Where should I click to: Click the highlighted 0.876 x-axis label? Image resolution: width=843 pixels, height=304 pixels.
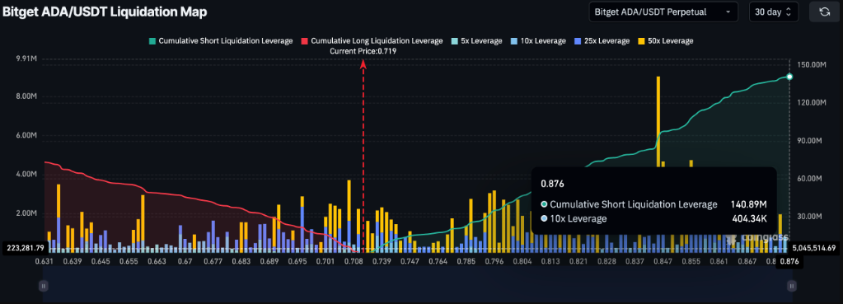coord(789,261)
